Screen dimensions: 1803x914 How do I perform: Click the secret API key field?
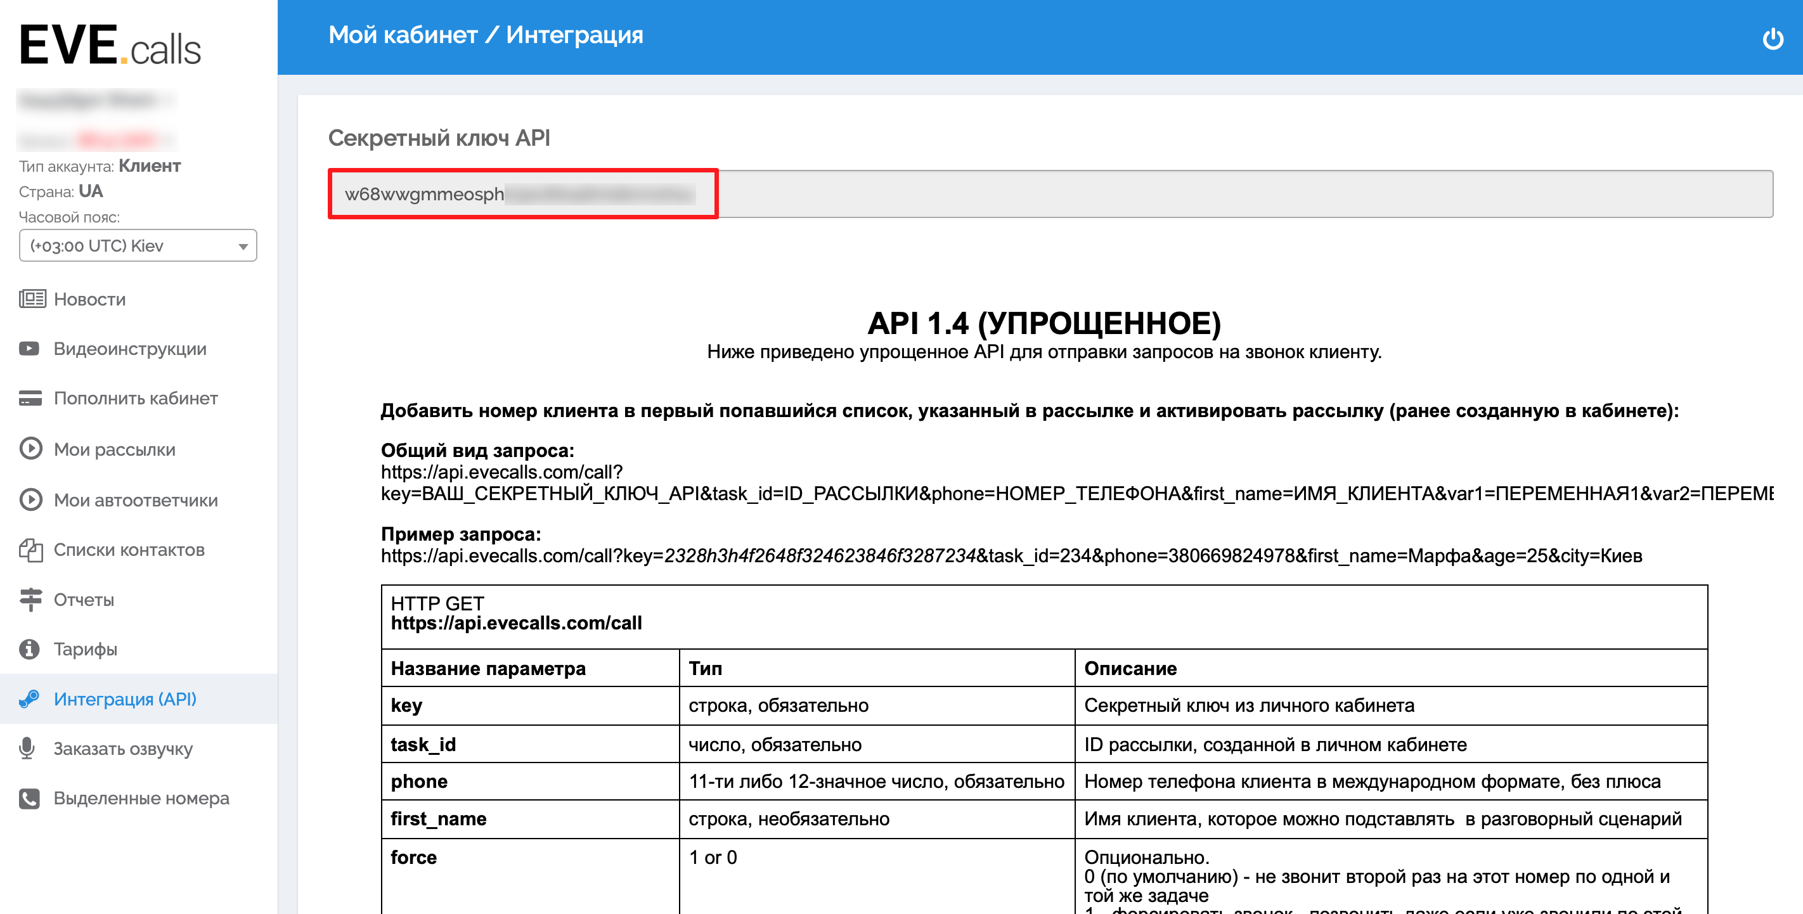(x=1050, y=194)
